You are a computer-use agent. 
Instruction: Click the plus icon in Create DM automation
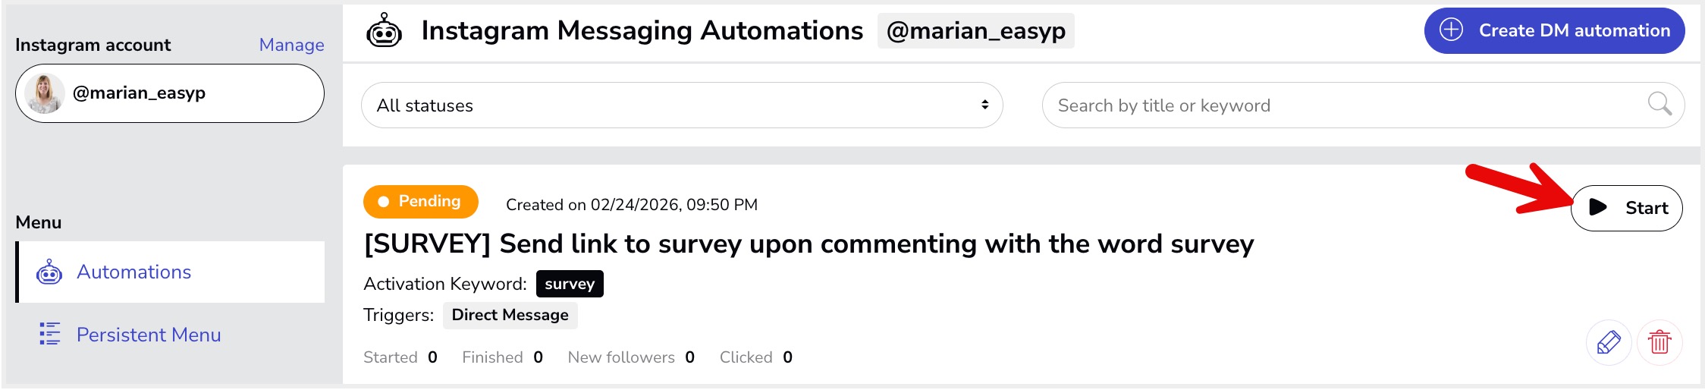click(x=1451, y=30)
